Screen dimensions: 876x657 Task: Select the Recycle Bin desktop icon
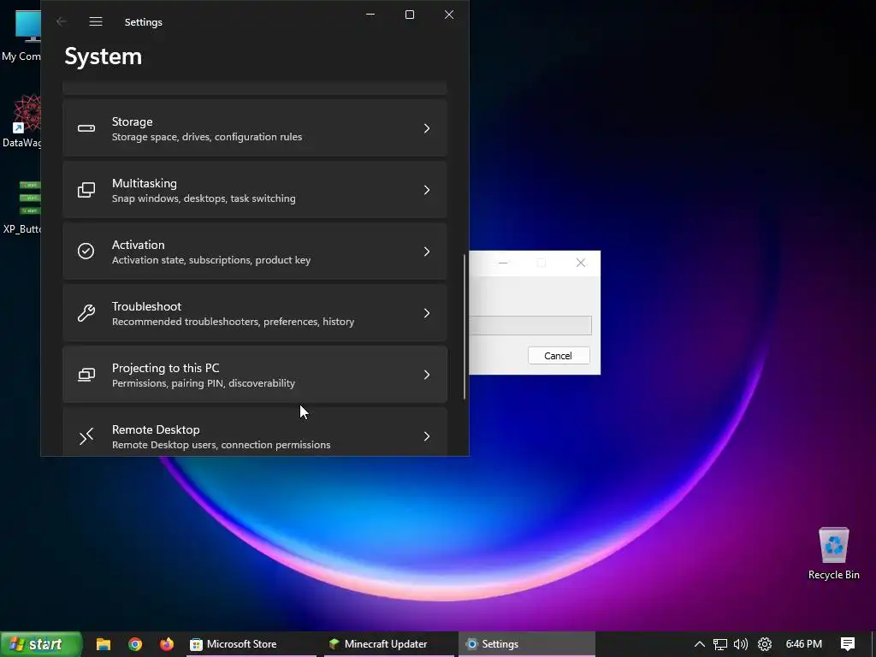point(833,553)
